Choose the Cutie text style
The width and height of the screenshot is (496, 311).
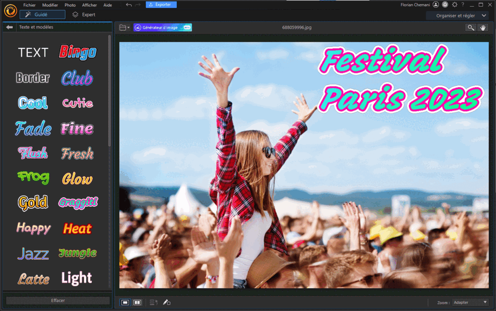coord(78,103)
